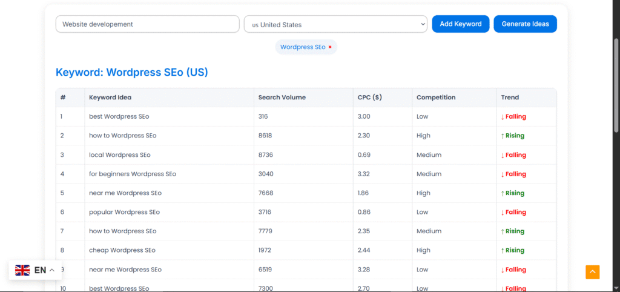Select search volume value 3040
The width and height of the screenshot is (620, 292).
click(265, 174)
